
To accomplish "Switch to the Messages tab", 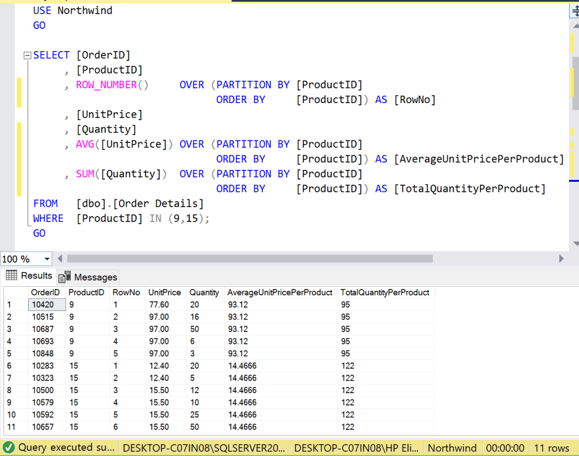I will pos(95,277).
